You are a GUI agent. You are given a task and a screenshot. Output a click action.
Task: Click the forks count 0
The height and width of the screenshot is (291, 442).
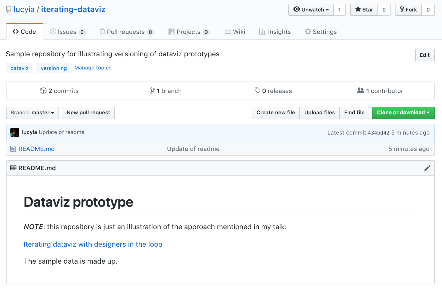coord(428,10)
